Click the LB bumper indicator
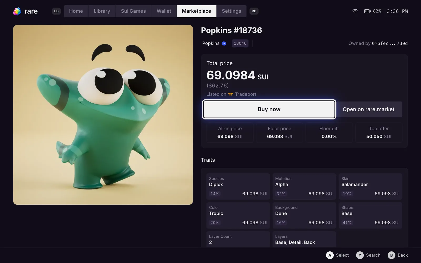 (56, 11)
